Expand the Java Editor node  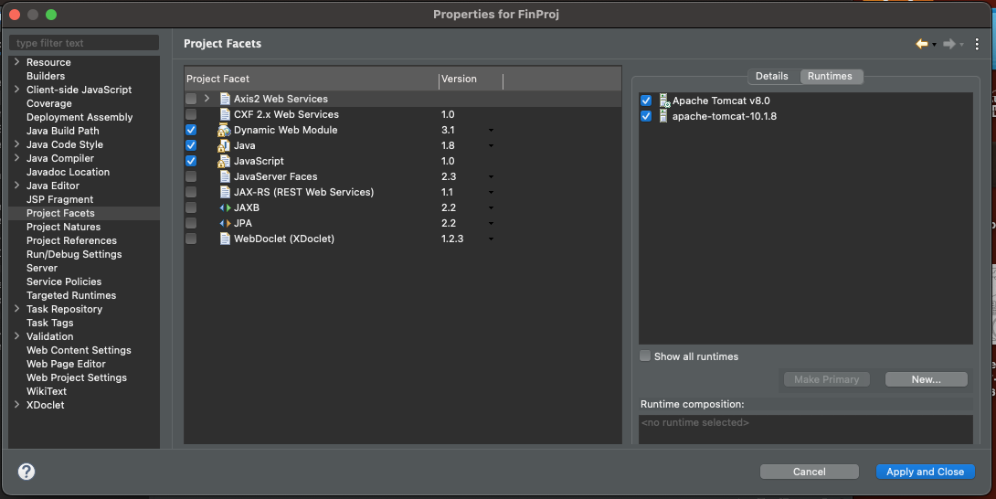click(17, 185)
